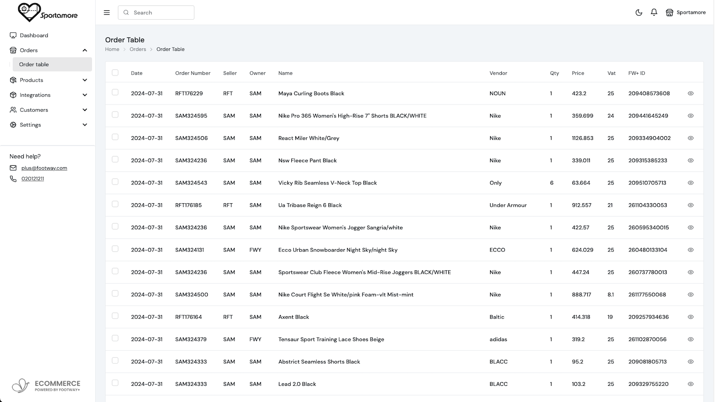Image resolution: width=715 pixels, height=402 pixels.
Task: View Lead 2.0 Black order eye icon
Action: 690,384
